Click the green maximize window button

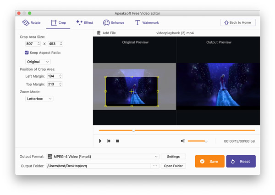pyautogui.click(x=29, y=13)
